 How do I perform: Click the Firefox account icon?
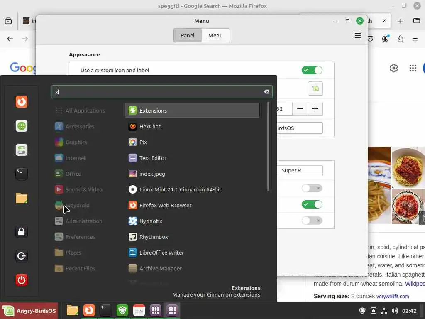[x=386, y=39]
